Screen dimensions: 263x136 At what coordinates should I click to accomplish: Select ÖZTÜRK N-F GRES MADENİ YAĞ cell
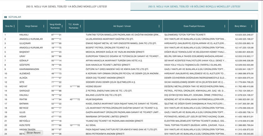pyautogui.click(x=117, y=69)
